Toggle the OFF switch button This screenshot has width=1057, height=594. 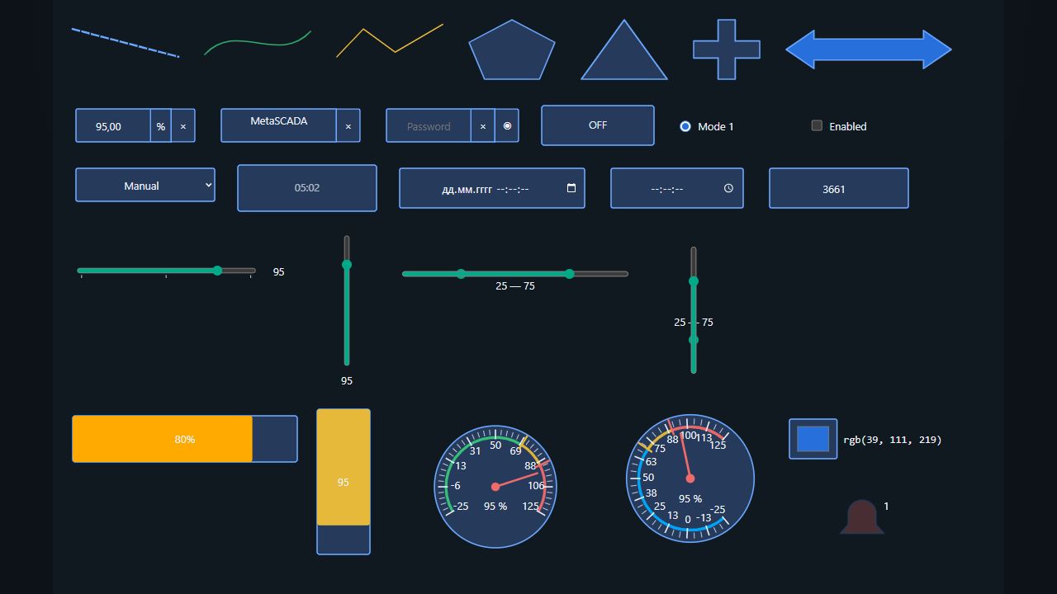(598, 125)
